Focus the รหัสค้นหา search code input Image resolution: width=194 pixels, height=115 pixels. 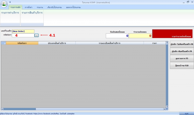(23, 36)
